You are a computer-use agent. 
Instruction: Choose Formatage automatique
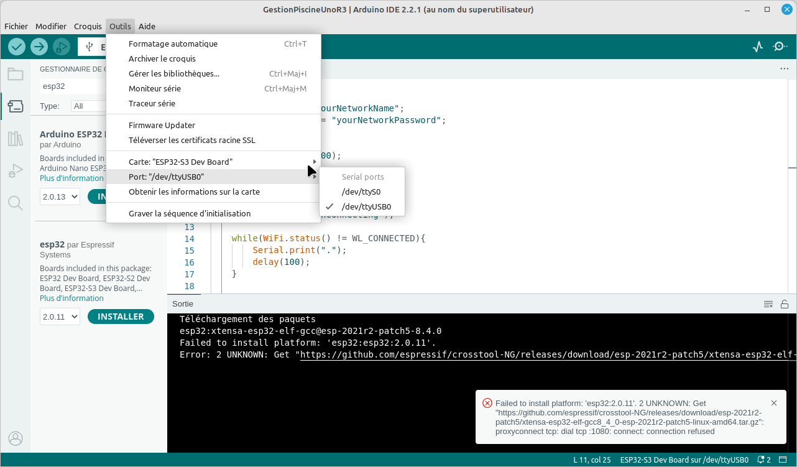[213, 44]
